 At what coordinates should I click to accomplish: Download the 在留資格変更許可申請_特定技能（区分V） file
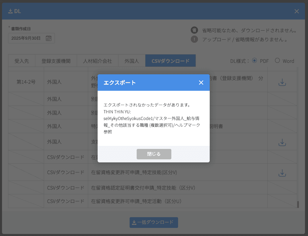point(282,172)
